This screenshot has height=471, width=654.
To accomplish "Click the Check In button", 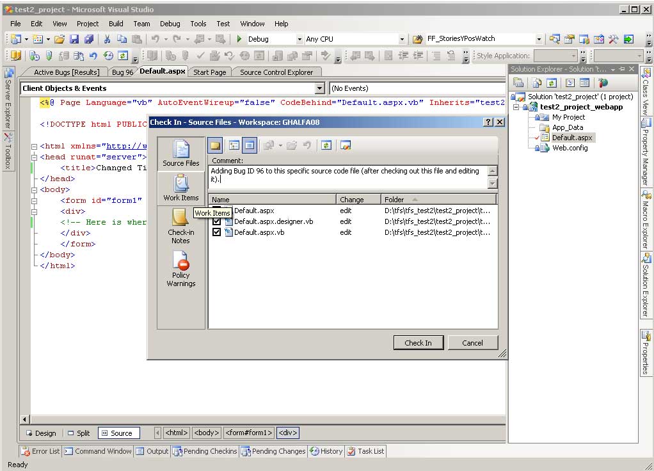I will click(419, 343).
